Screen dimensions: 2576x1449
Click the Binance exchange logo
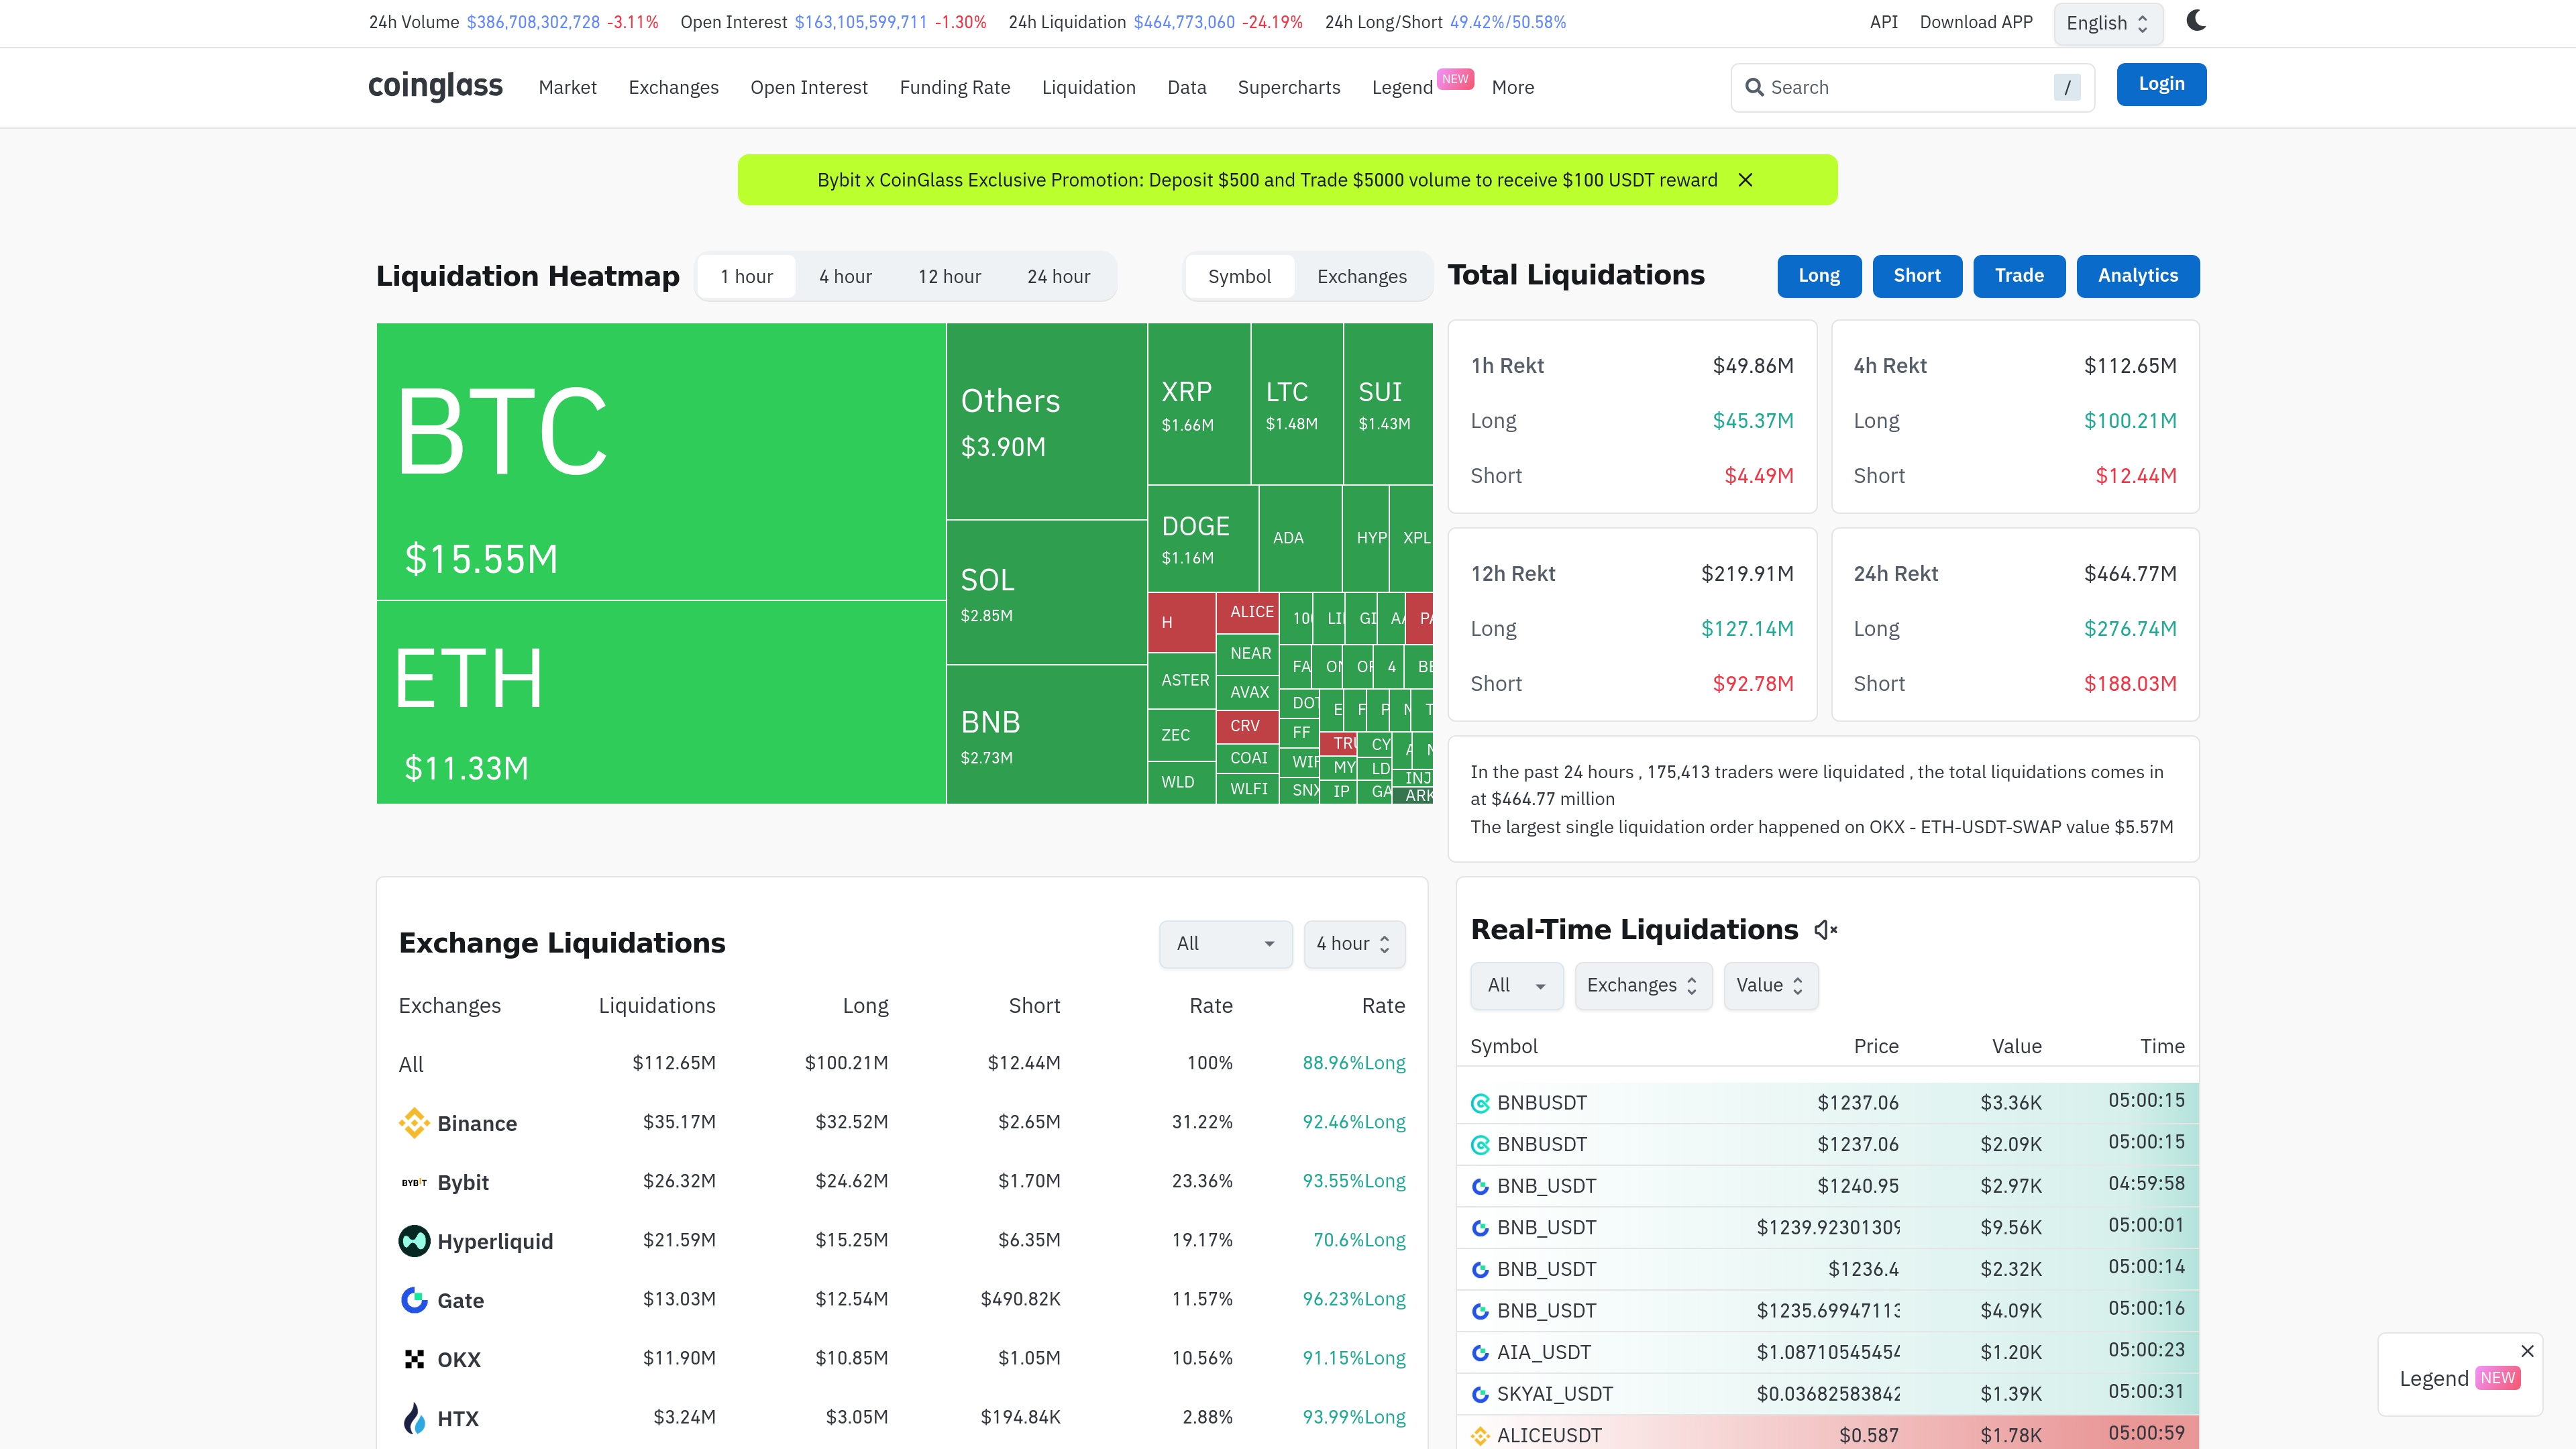413,1123
